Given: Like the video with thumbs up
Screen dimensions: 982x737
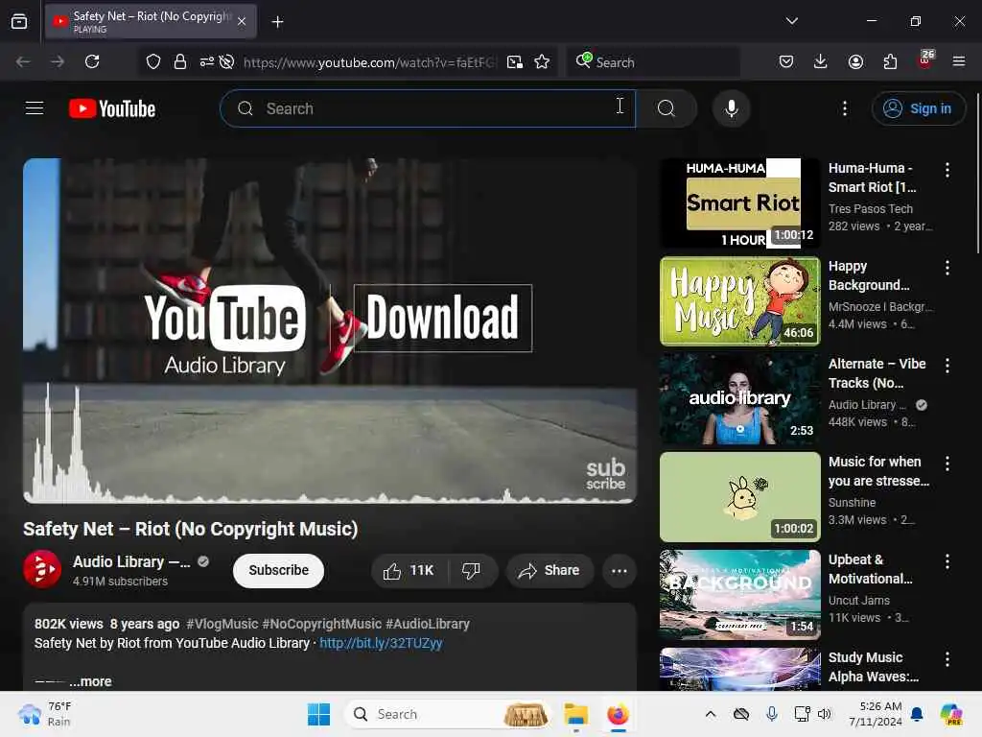Looking at the screenshot, I should tap(409, 571).
